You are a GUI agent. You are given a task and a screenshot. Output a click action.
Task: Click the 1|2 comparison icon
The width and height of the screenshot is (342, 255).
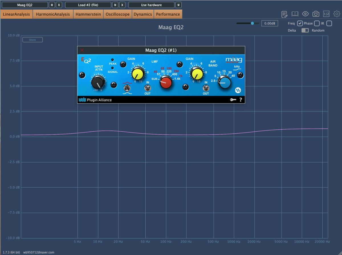tap(326, 14)
